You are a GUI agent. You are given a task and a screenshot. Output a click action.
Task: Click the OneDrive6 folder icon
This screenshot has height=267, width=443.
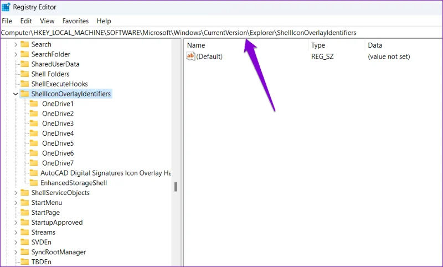click(x=34, y=153)
